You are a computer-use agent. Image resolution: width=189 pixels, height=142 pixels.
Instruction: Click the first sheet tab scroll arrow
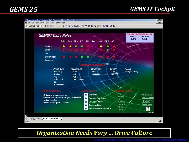26,119
